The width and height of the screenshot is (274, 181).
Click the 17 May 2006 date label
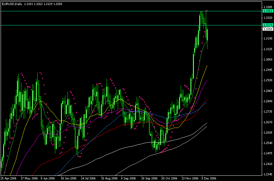click(29, 178)
